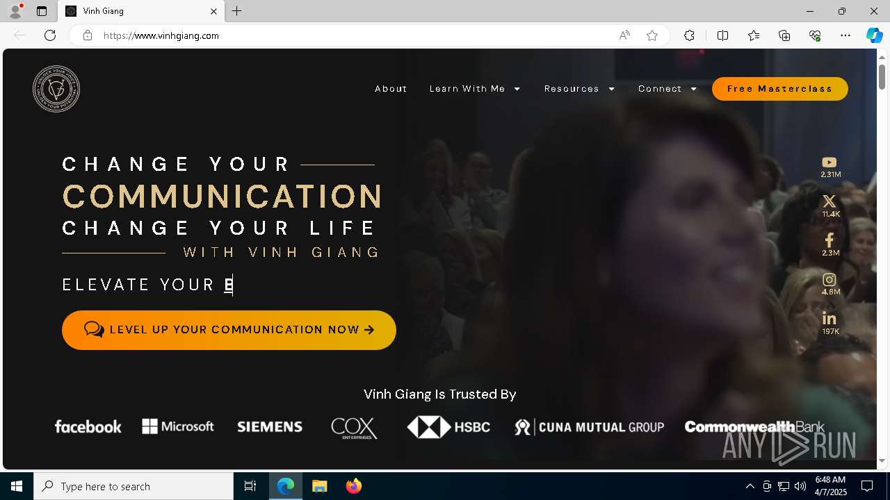
Task: Open the notification center icon
Action: [867, 486]
